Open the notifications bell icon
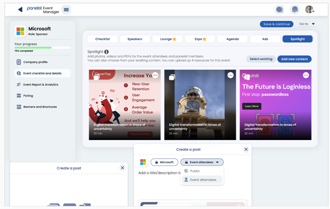The image size is (330, 209). [x=295, y=9]
